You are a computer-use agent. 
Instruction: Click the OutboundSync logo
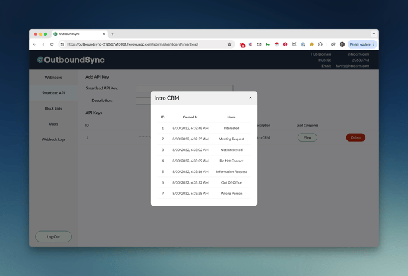pyautogui.click(x=71, y=60)
